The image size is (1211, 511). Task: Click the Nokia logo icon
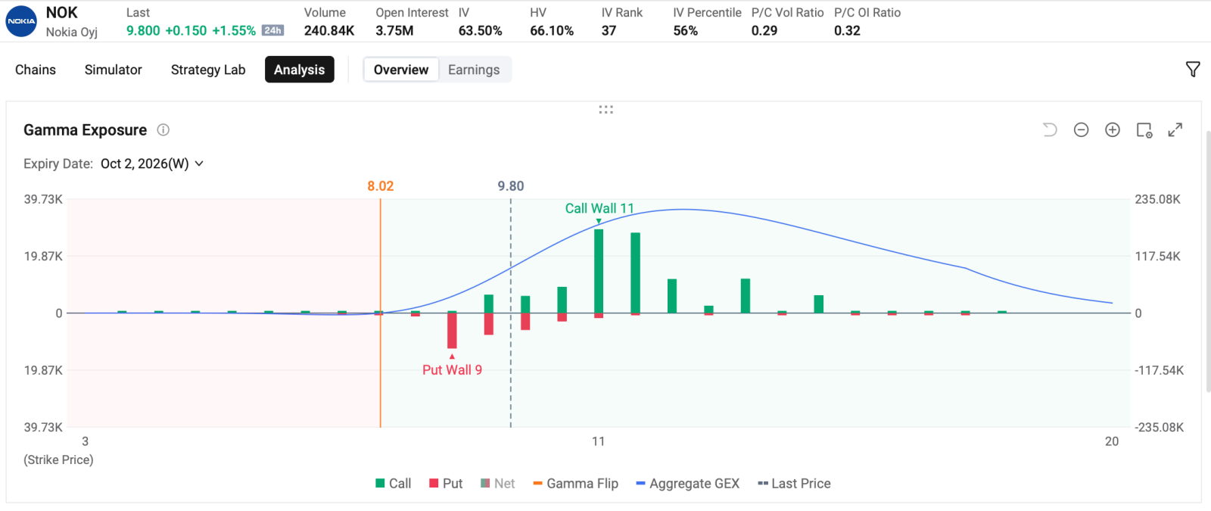click(x=21, y=21)
